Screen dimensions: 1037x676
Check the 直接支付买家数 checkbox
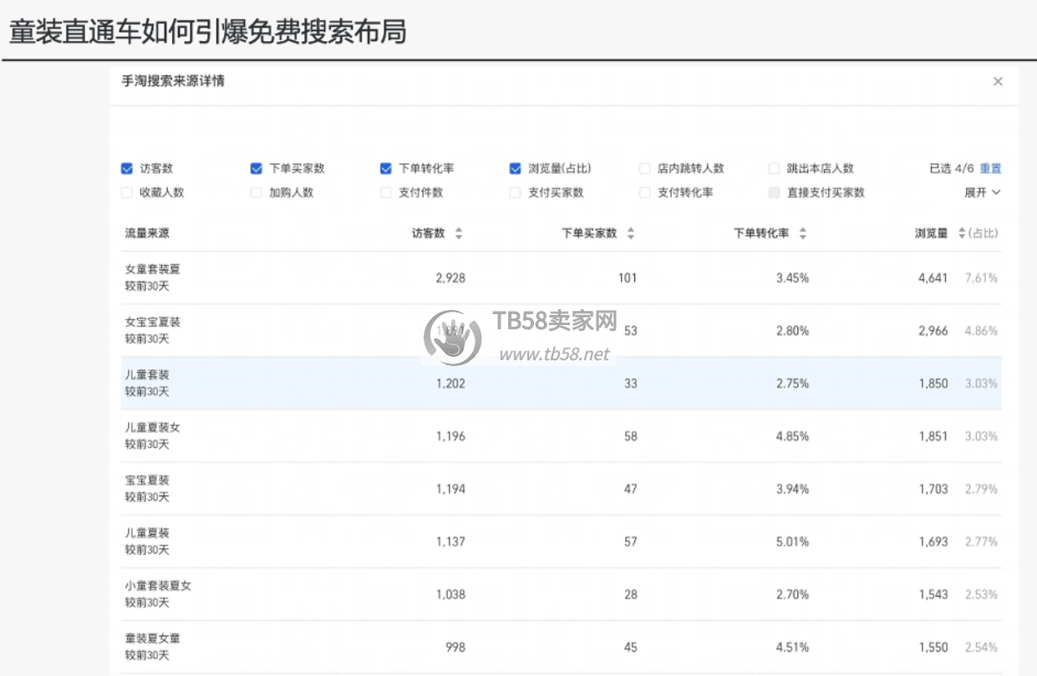pos(775,192)
